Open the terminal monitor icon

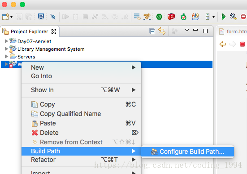click(x=41, y=17)
